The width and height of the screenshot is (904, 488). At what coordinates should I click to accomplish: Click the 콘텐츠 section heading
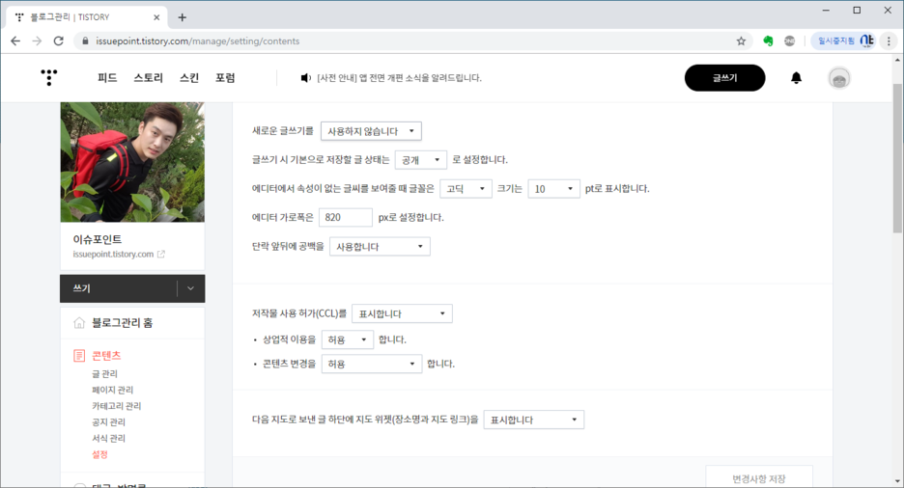[x=106, y=356]
